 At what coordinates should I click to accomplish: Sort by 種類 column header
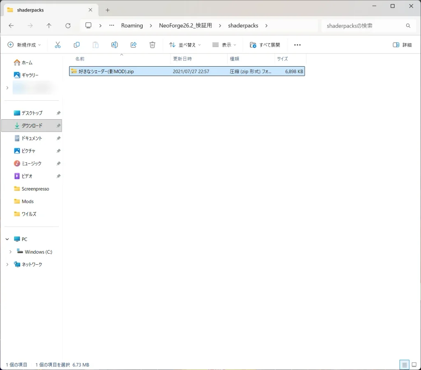click(x=234, y=59)
